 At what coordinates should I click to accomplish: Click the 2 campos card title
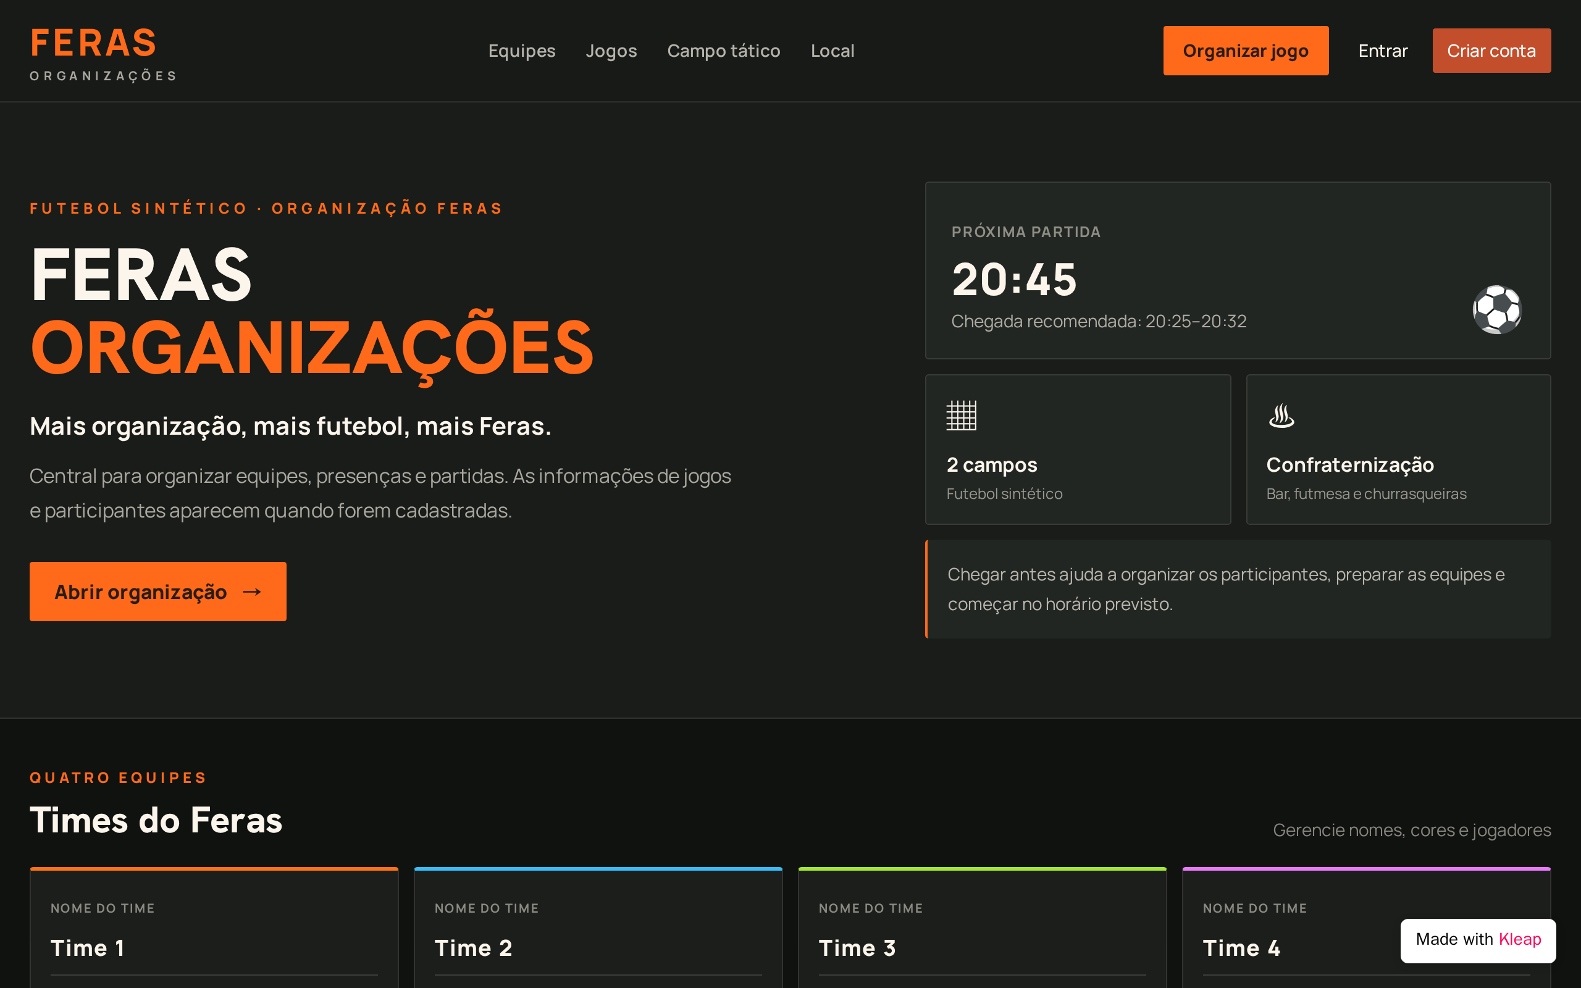(992, 464)
